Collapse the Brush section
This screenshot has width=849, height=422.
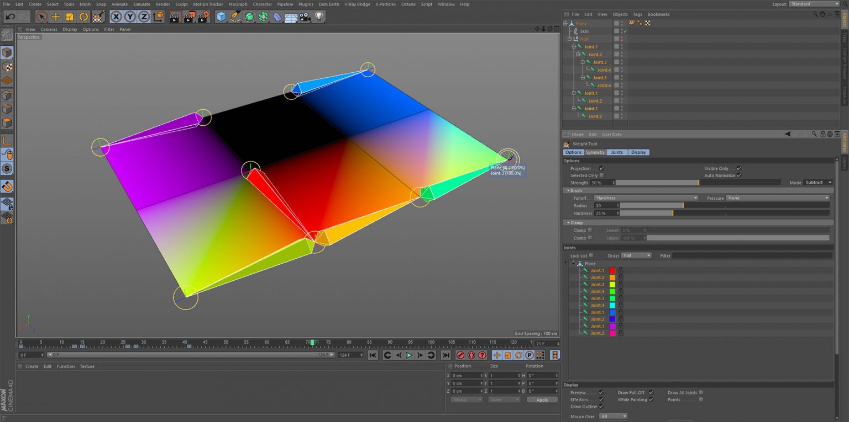[568, 190]
